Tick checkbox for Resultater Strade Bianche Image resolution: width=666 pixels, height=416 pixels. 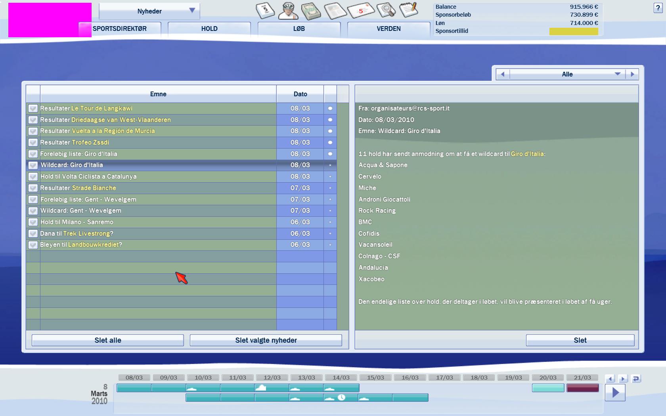tap(33, 188)
